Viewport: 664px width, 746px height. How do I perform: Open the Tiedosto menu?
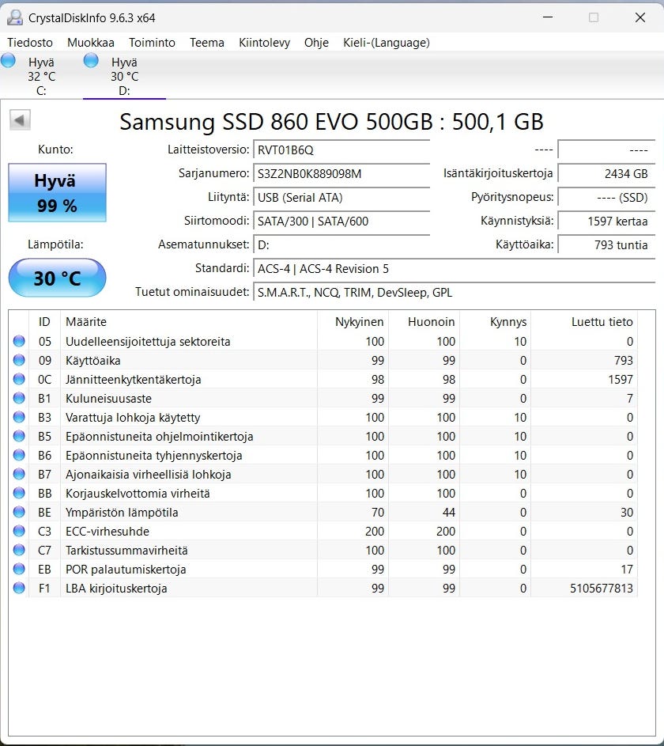point(30,43)
